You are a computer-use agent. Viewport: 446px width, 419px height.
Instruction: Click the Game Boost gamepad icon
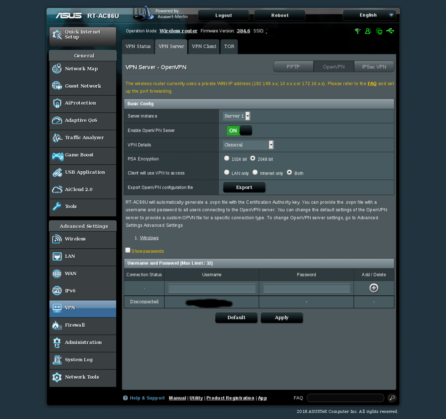pyautogui.click(x=57, y=156)
